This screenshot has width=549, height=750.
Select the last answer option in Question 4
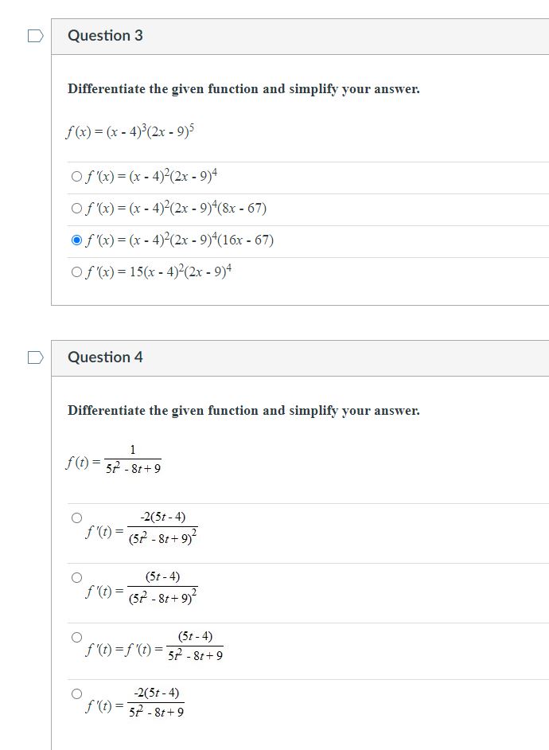tap(76, 692)
